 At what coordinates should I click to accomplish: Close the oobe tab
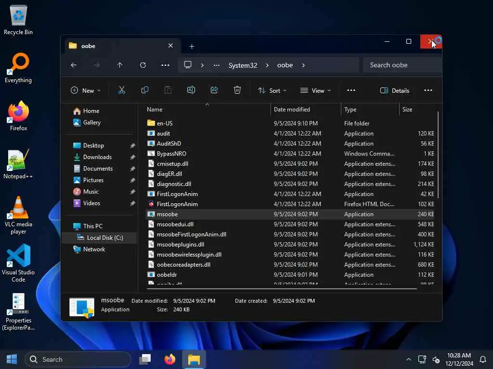click(x=170, y=46)
